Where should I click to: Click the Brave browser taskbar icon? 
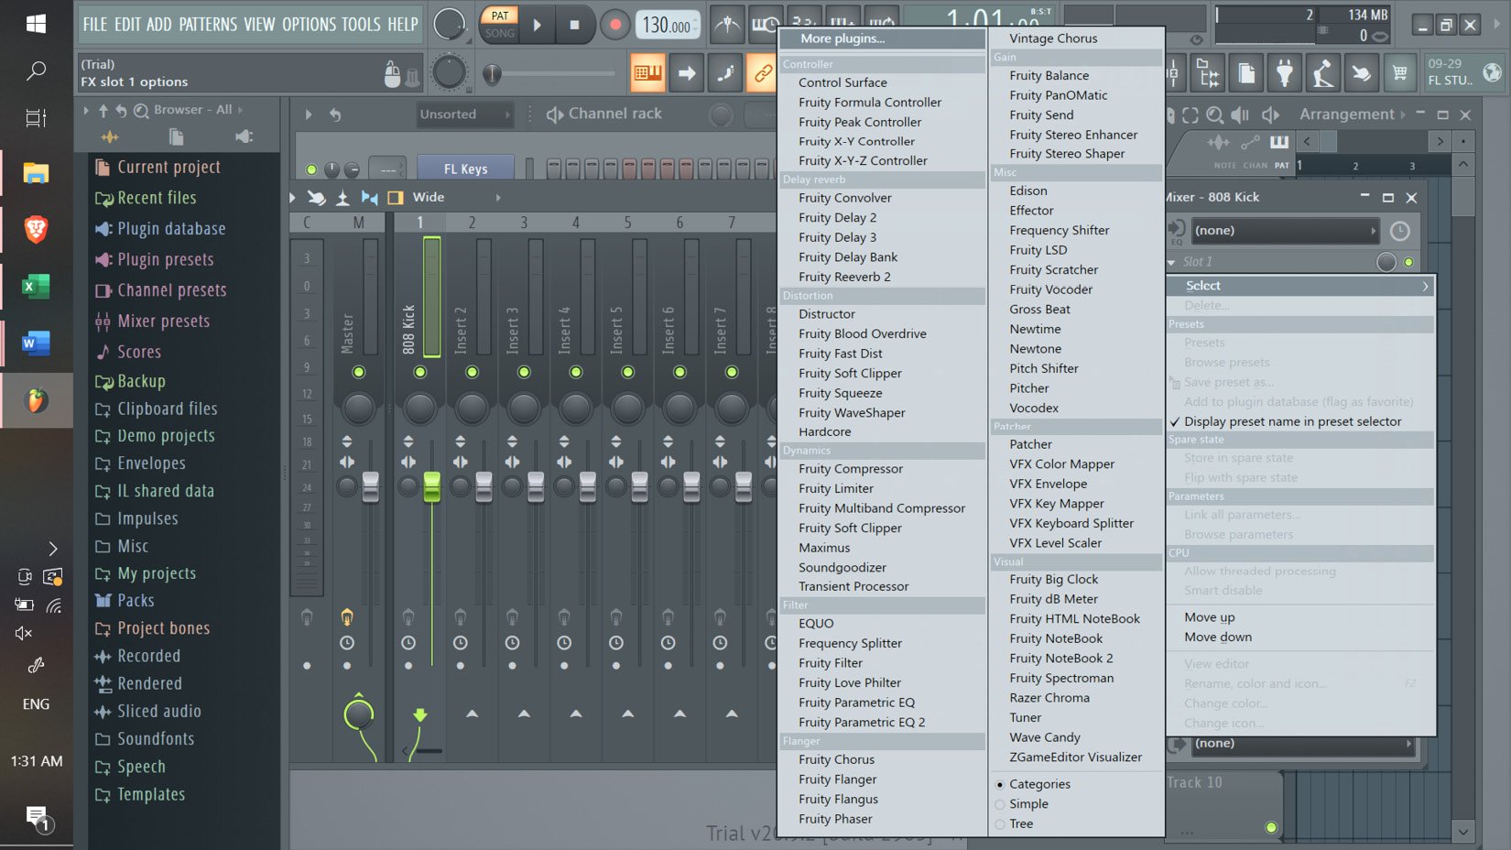36,229
